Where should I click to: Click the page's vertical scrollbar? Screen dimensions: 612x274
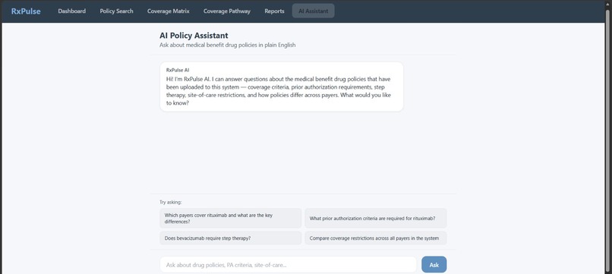607,140
